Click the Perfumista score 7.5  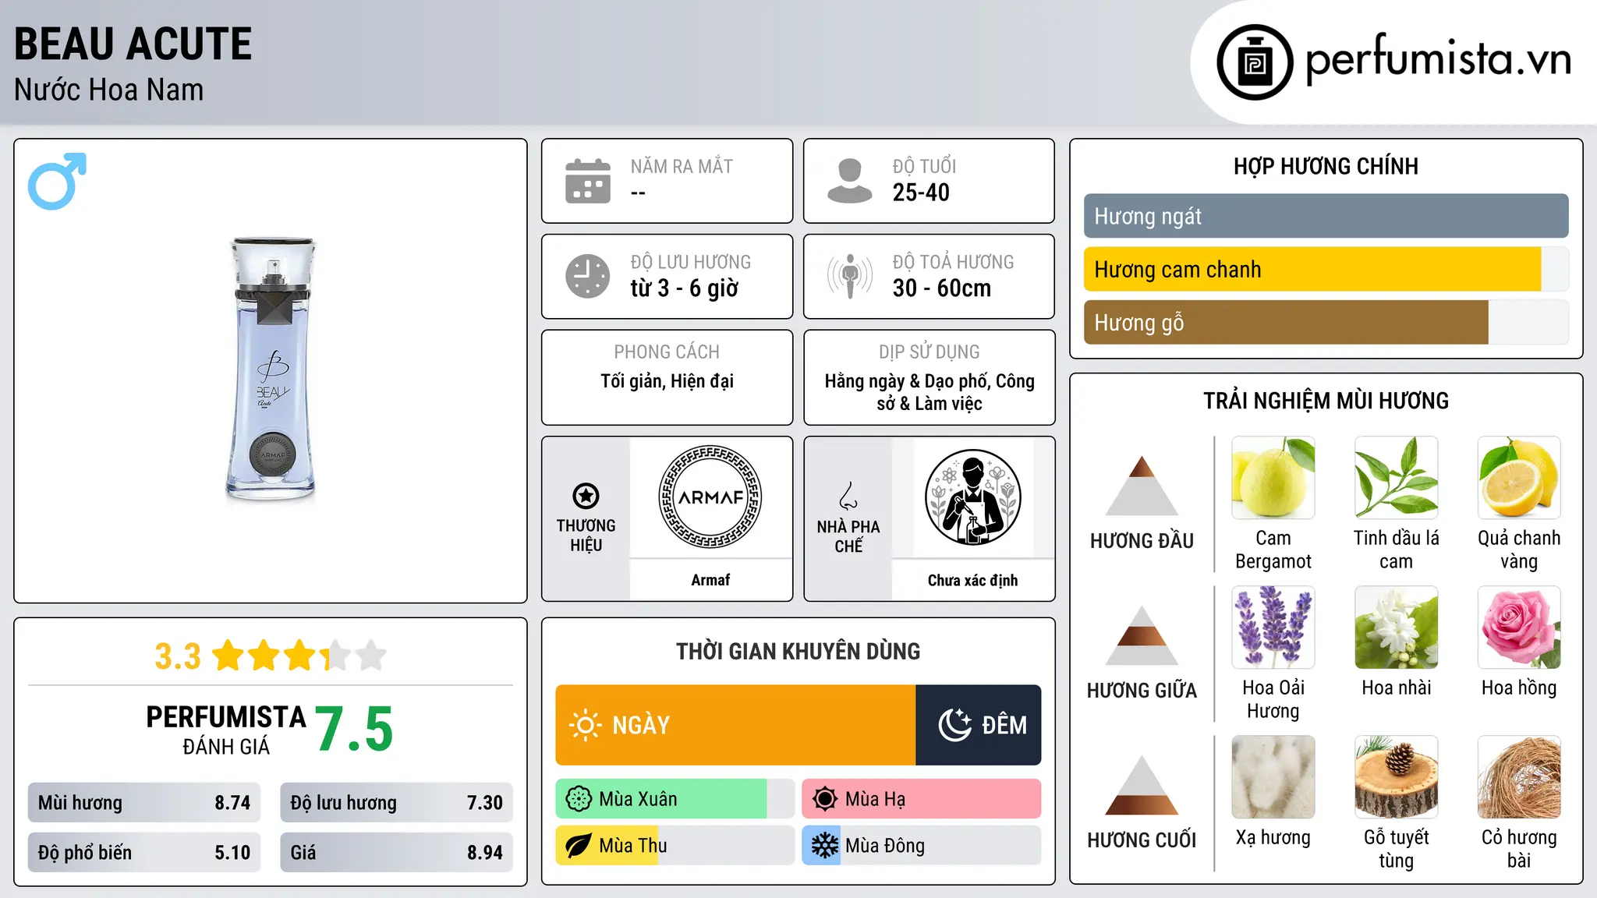[354, 730]
